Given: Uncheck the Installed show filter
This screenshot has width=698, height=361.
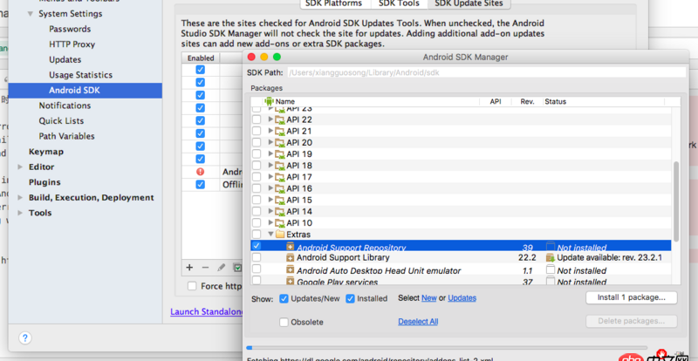Looking at the screenshot, I should [x=351, y=298].
